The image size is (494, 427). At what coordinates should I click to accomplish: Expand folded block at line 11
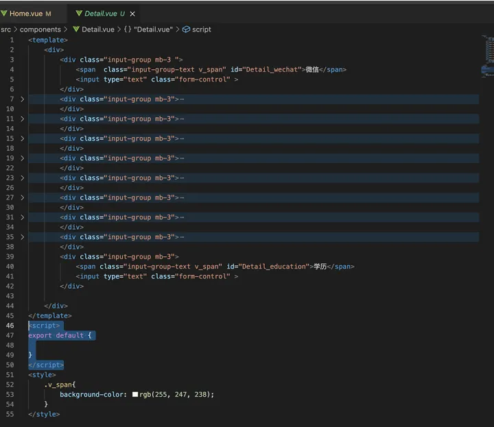click(x=22, y=119)
